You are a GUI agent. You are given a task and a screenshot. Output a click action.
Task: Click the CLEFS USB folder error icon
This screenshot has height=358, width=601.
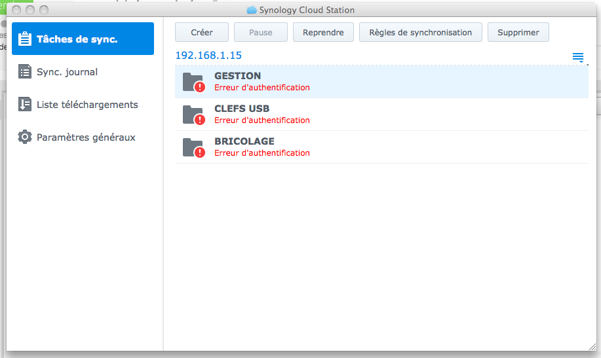(194, 115)
